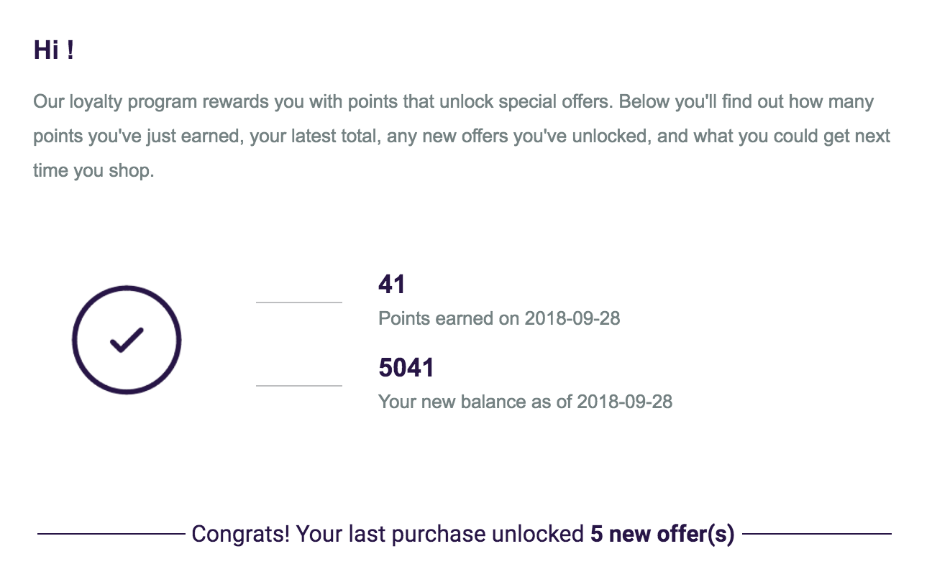Click the short line beside the 41 value
This screenshot has height=582, width=932.
coord(298,302)
